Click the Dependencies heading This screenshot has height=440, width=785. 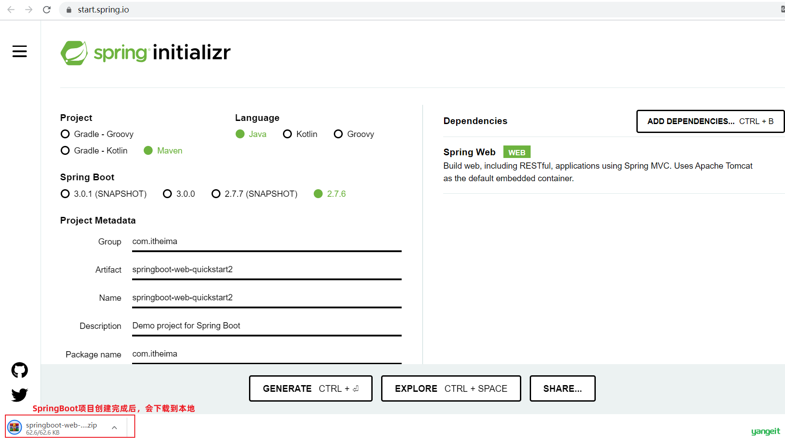[x=475, y=121]
